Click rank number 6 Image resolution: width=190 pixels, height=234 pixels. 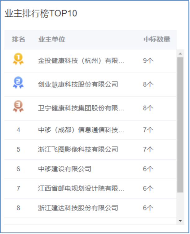coord(18,169)
